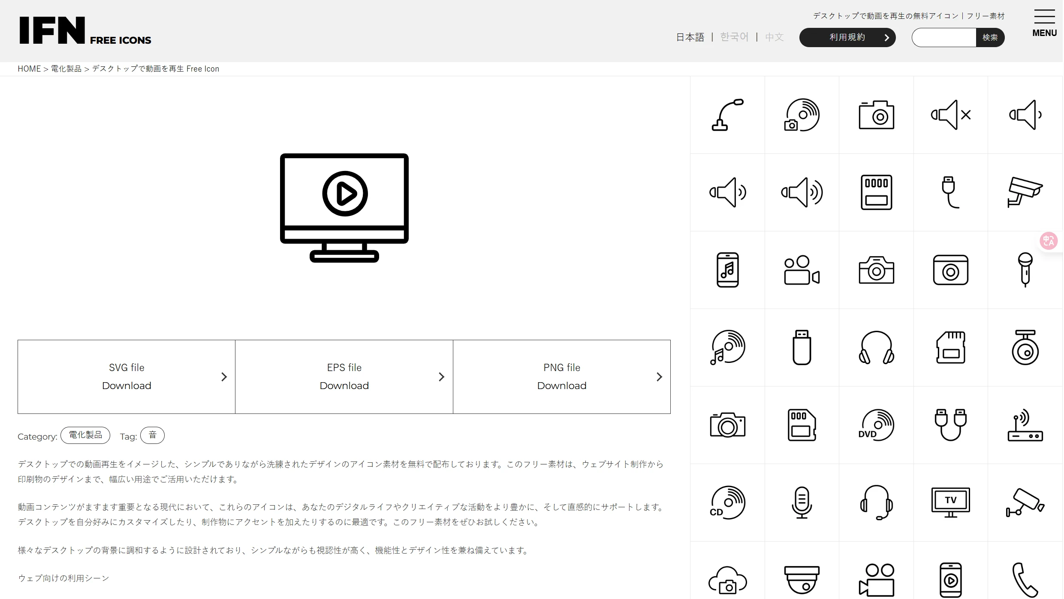1064x599 pixels.
Task: Open the surveillance camera icon
Action: pyautogui.click(x=1025, y=192)
